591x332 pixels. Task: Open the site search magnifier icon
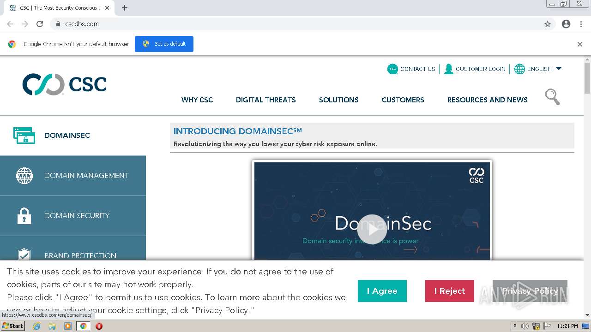(552, 97)
